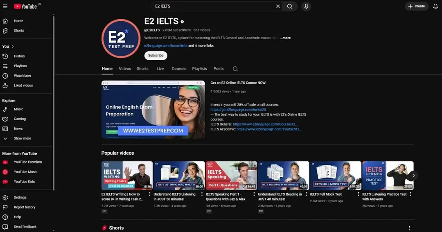Open options menu for Understand IELTS Reading video
Image resolution: width=442 pixels, height=232 pixels.
[306, 194]
